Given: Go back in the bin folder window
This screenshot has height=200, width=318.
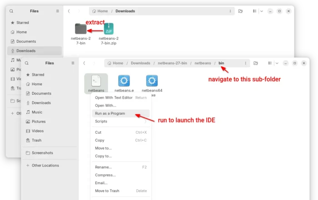Looking at the screenshot, I should (x=84, y=63).
